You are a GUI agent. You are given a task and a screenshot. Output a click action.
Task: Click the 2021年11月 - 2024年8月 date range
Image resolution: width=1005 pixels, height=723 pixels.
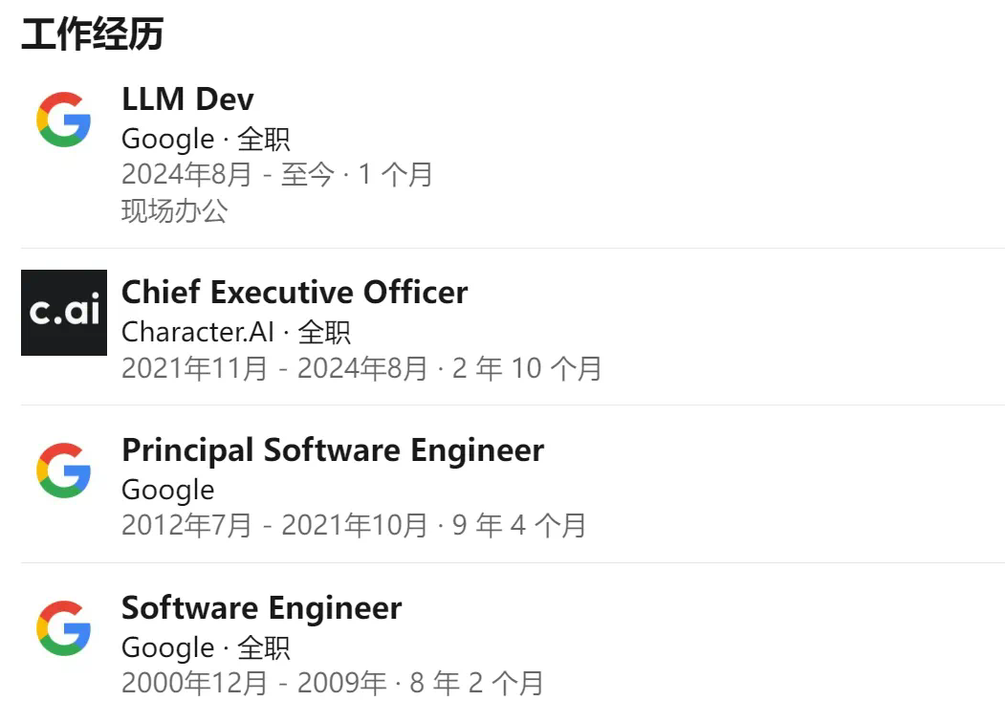(x=273, y=368)
